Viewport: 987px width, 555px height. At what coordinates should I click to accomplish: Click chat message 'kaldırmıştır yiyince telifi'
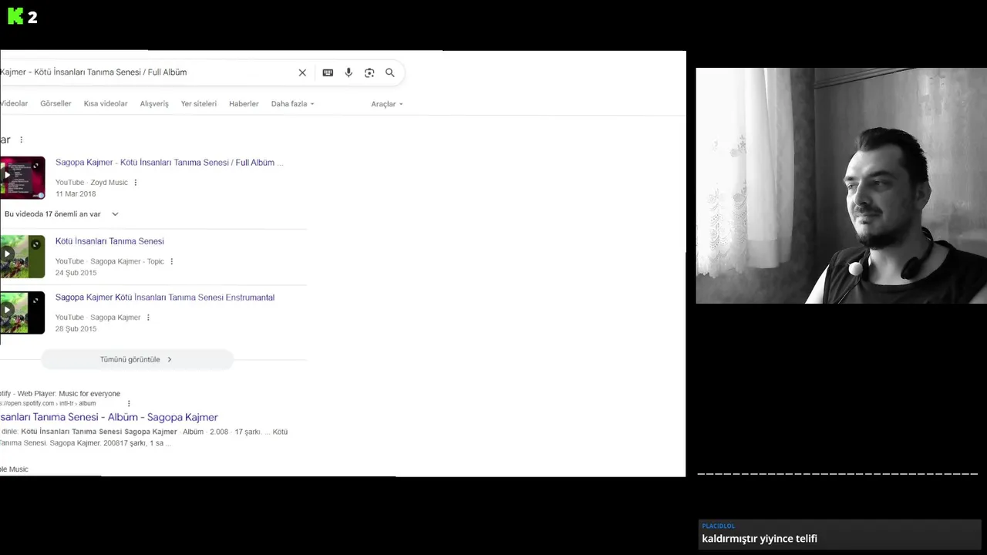[x=760, y=539]
